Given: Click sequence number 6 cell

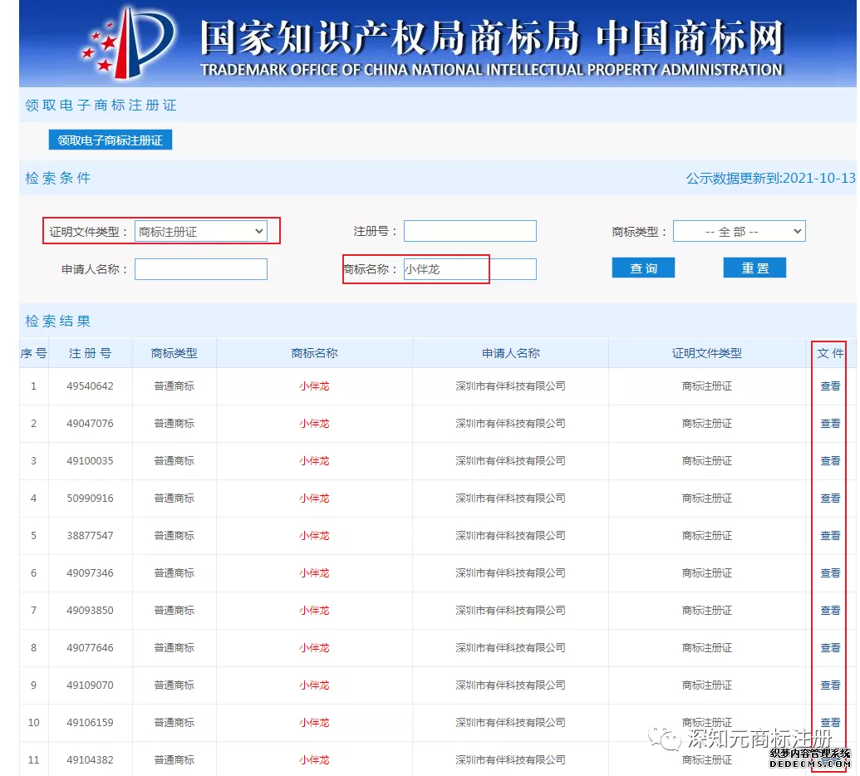Looking at the screenshot, I should pyautogui.click(x=33, y=572).
